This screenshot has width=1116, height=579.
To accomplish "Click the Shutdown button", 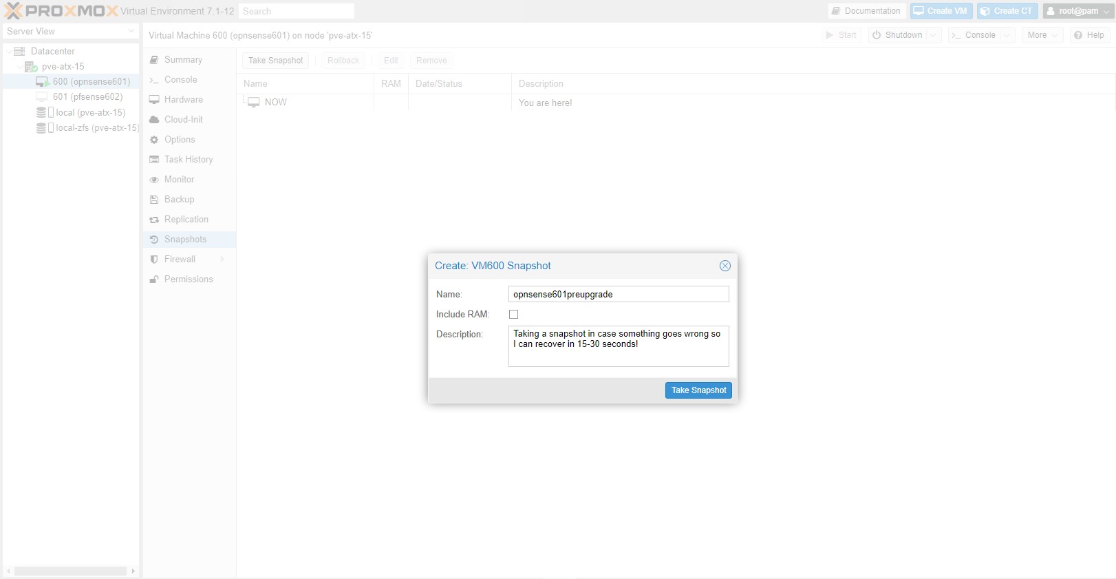I will [x=897, y=35].
